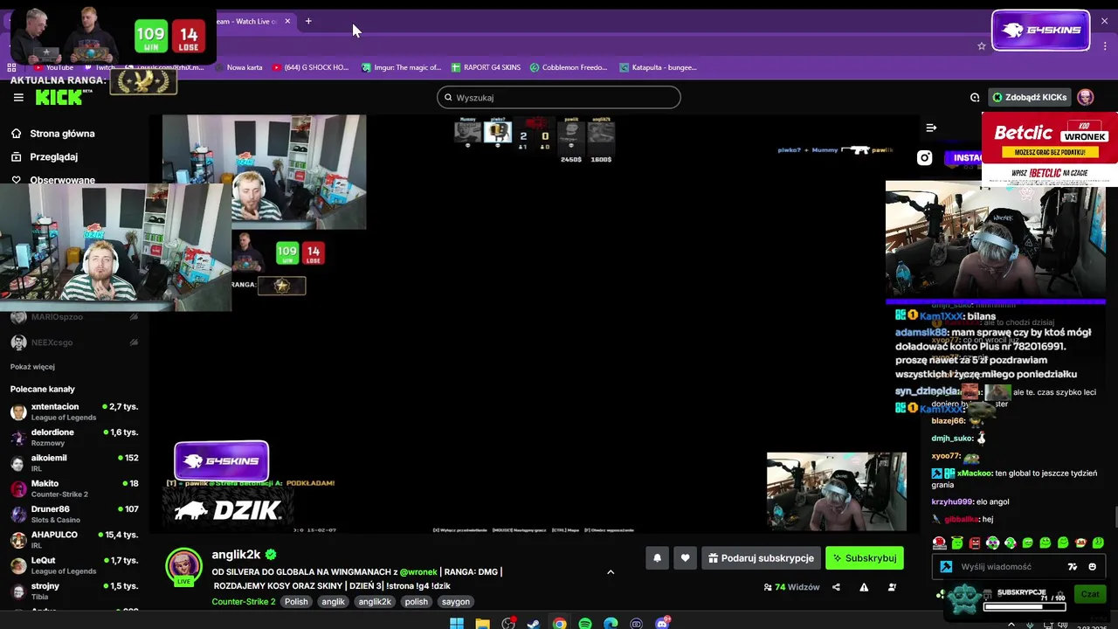Open Druner86 recommended channel

pyautogui.click(x=74, y=514)
